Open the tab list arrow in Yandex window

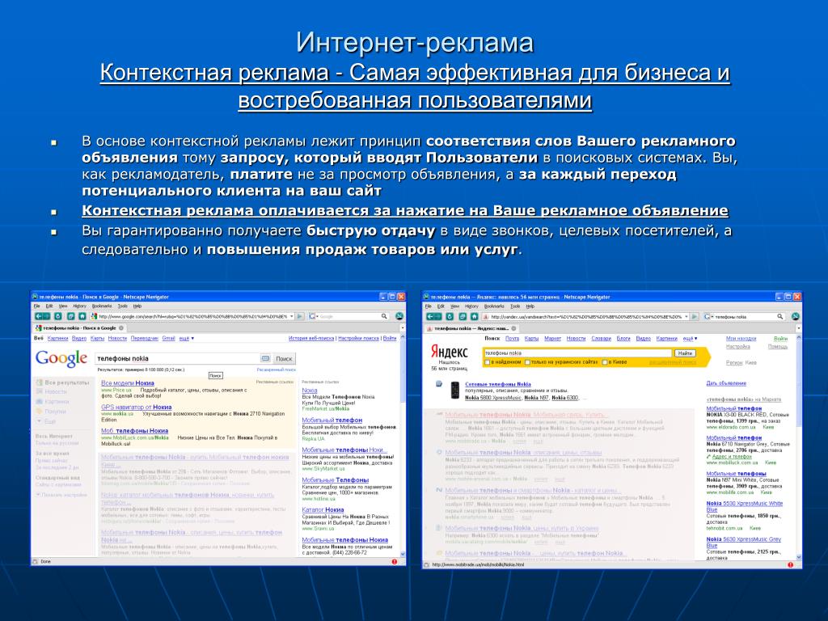coord(799,328)
